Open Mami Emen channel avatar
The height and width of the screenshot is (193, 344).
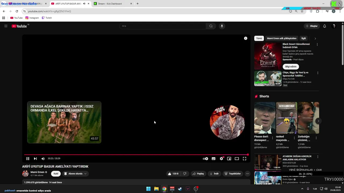tap(26, 174)
